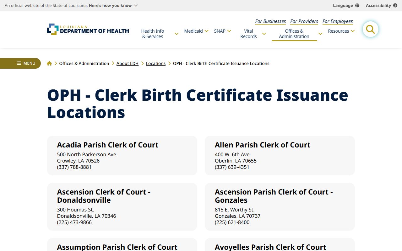Image resolution: width=402 pixels, height=251 pixels.
Task: Expand the SNAP menu chevron
Action: point(229,31)
